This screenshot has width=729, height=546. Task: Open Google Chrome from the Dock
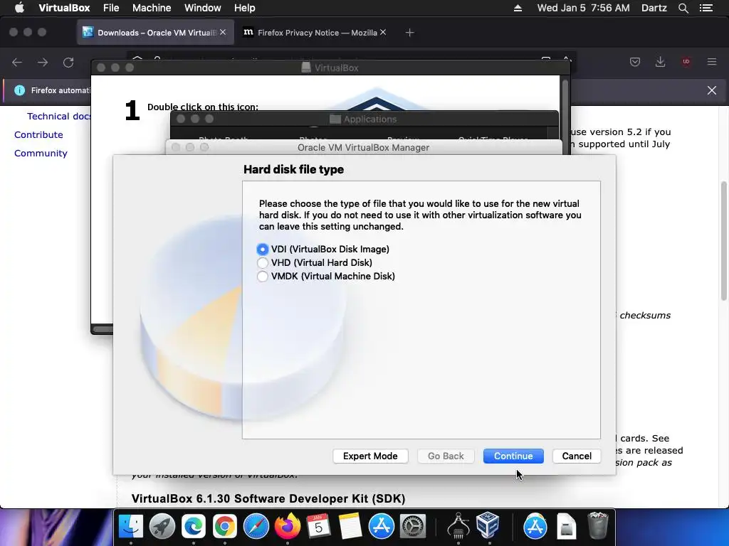224,527
